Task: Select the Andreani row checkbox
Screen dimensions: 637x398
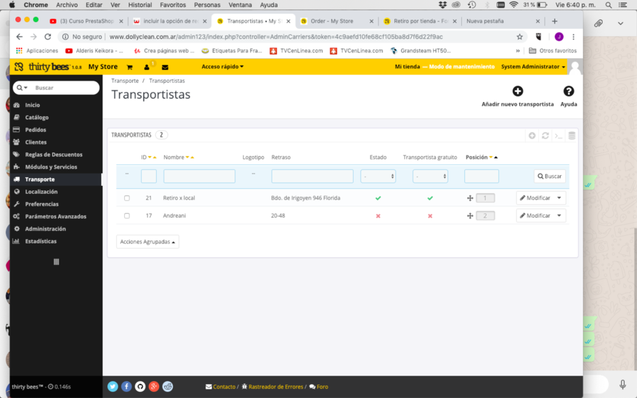Action: [127, 216]
